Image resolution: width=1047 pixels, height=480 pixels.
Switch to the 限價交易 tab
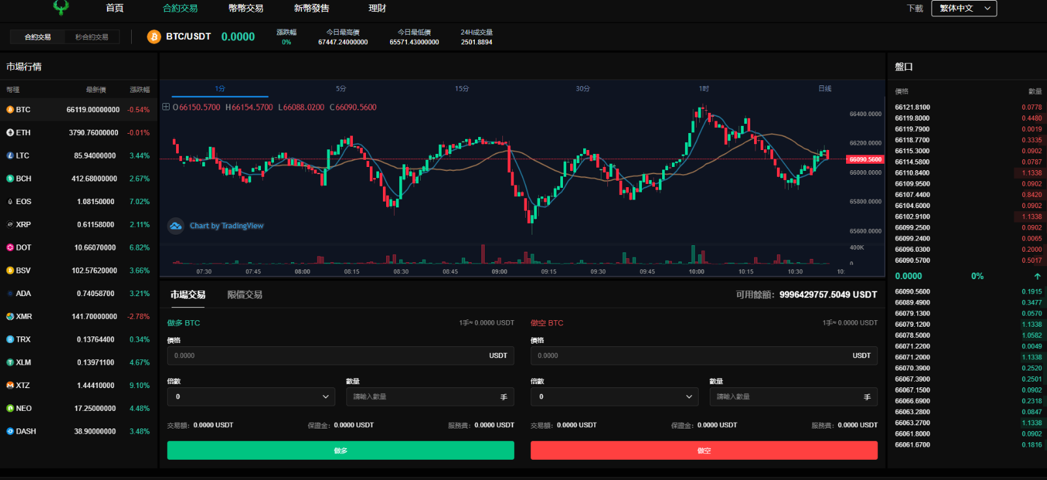(x=245, y=295)
